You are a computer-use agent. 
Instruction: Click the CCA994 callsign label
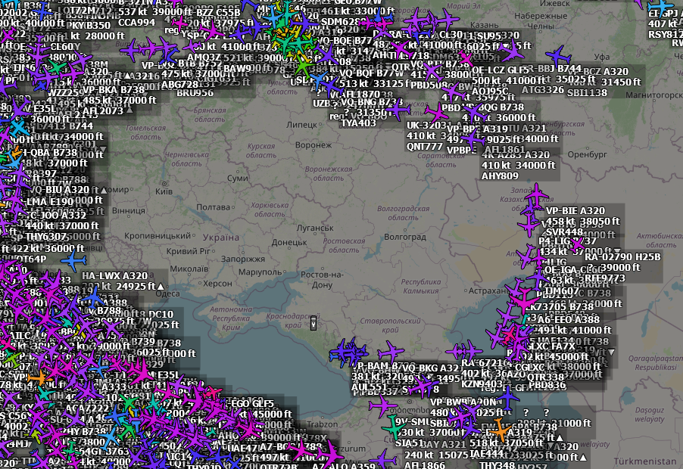click(x=137, y=22)
